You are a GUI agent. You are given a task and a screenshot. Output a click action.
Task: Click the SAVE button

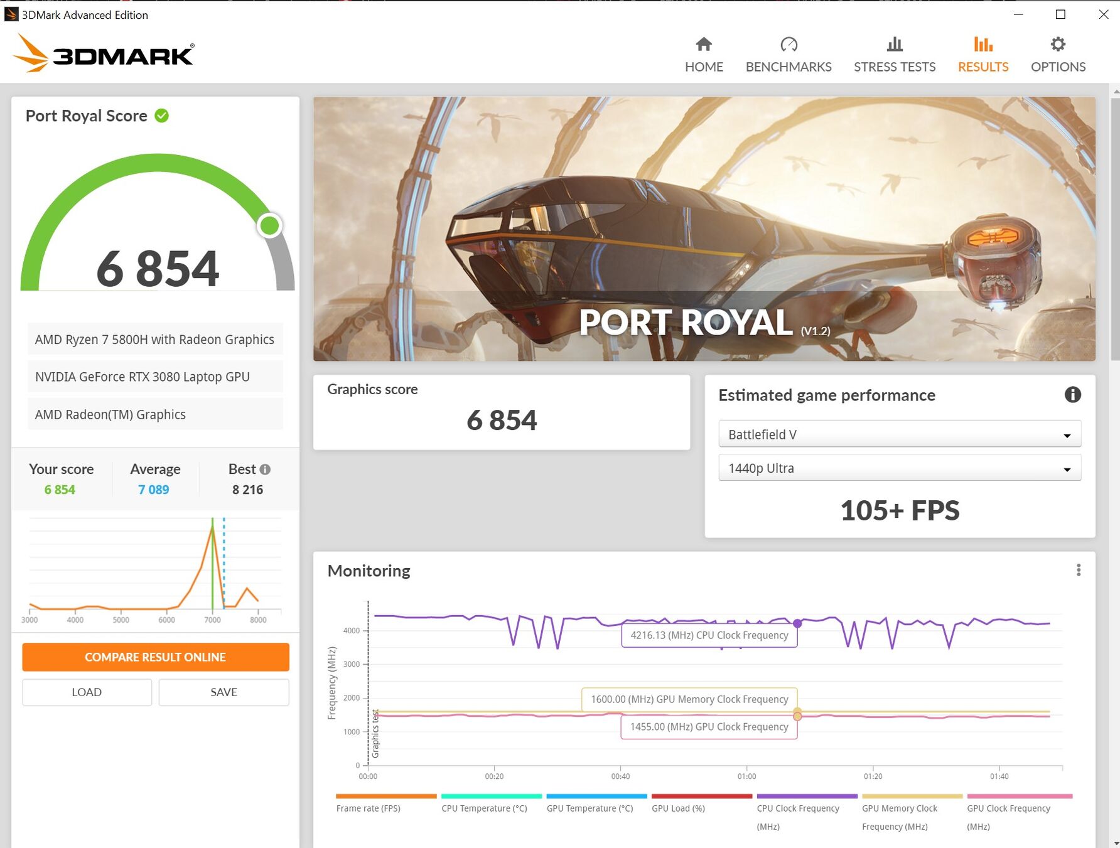(224, 692)
